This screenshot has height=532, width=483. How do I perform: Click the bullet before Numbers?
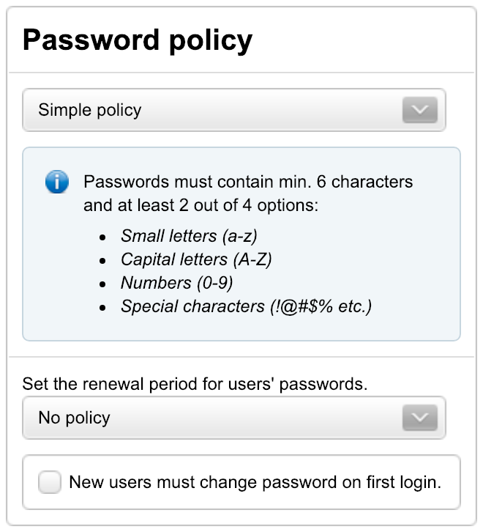click(x=102, y=284)
